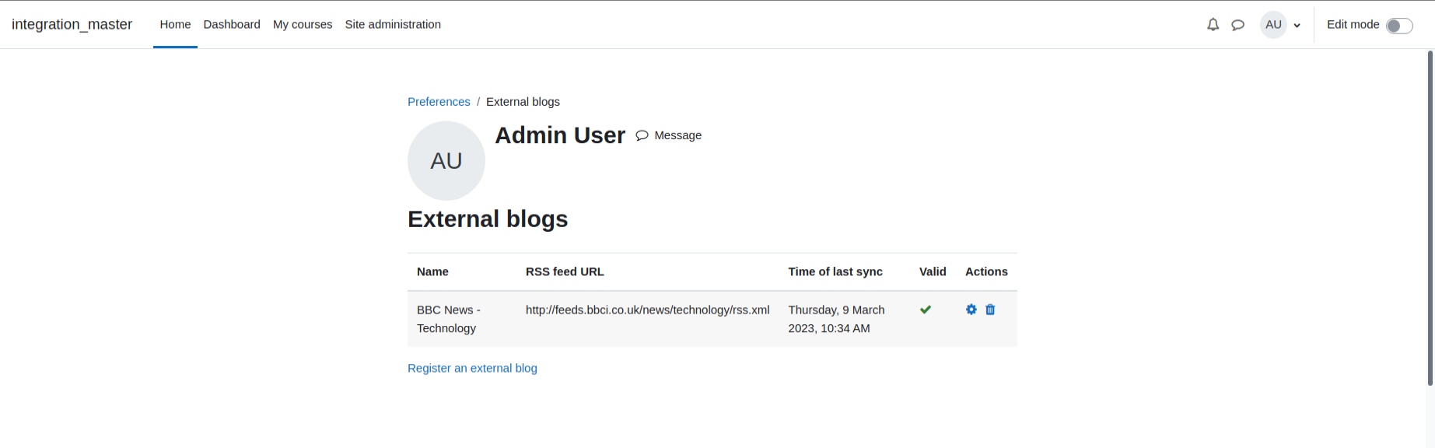Open Site administration
Screen dimensions: 1435x448
click(393, 25)
